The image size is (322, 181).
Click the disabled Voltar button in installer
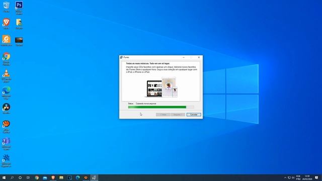163,115
